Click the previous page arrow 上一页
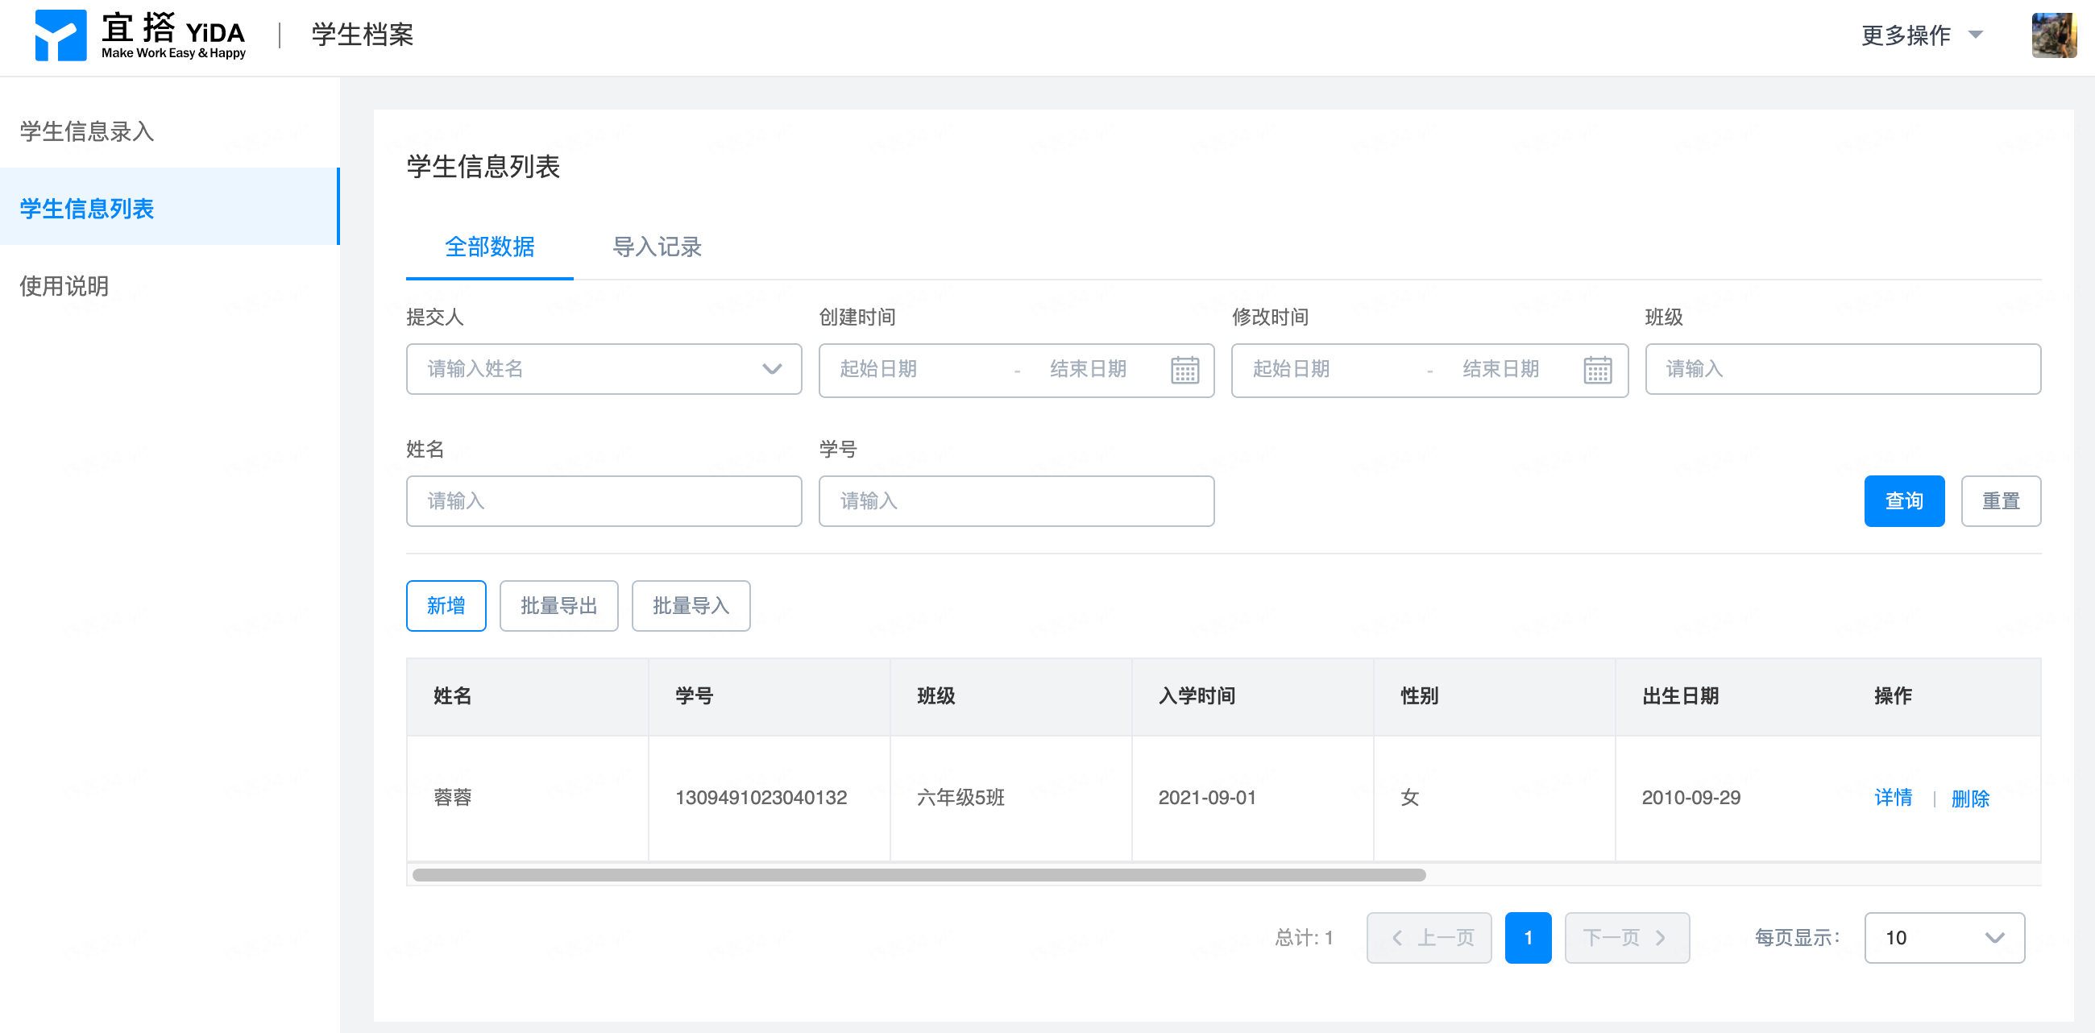2095x1033 pixels. (x=1429, y=938)
